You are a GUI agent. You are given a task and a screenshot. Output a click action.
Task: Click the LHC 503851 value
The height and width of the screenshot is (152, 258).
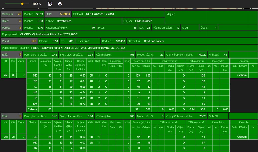click(65, 14)
